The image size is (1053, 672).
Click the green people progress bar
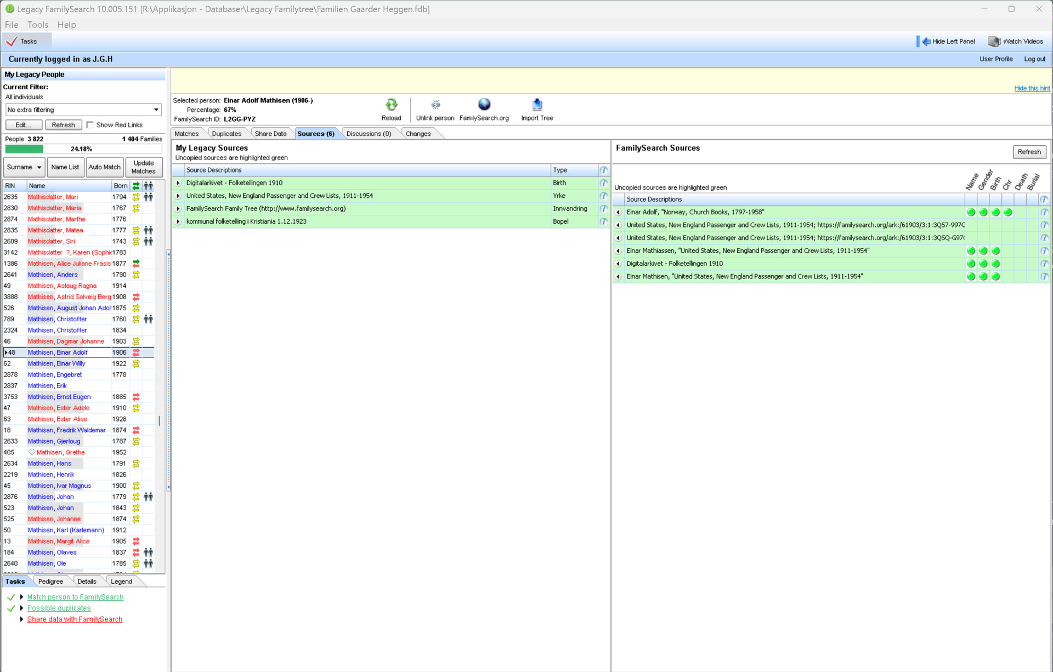(x=24, y=149)
